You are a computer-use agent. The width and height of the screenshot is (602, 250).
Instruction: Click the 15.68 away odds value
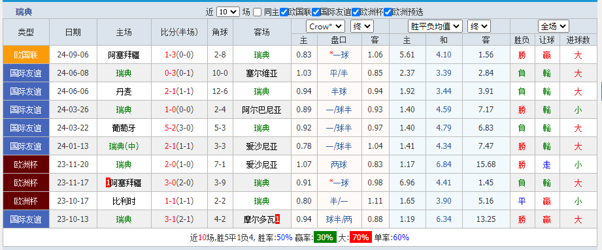click(x=486, y=165)
